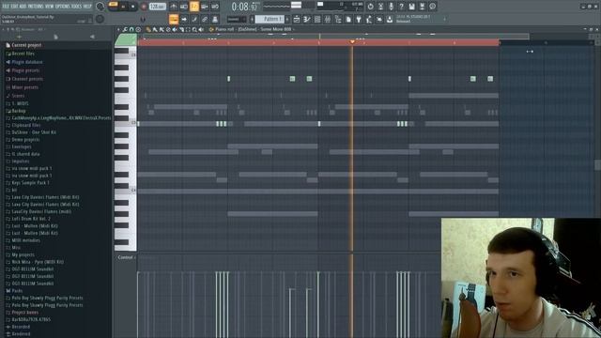Toggle the highlighted typing keyboard to piano button
601x338 pixels.
(174, 19)
